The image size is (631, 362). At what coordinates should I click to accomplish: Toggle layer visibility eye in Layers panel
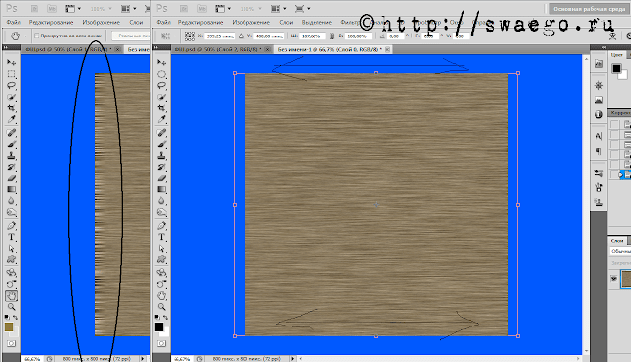614,278
